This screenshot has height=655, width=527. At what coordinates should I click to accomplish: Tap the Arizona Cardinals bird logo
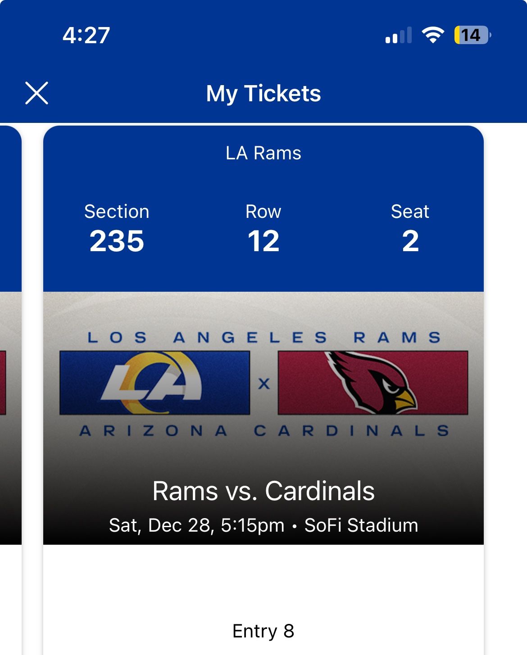tap(373, 383)
